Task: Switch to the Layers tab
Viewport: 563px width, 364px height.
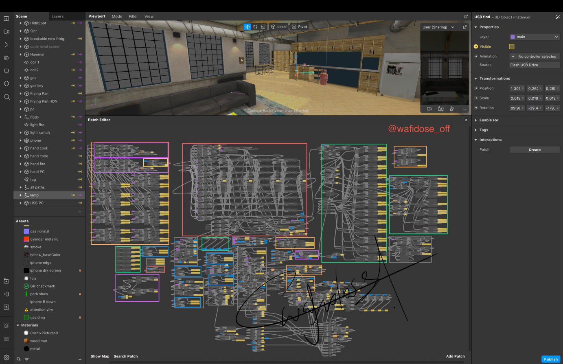Action: pos(57,17)
